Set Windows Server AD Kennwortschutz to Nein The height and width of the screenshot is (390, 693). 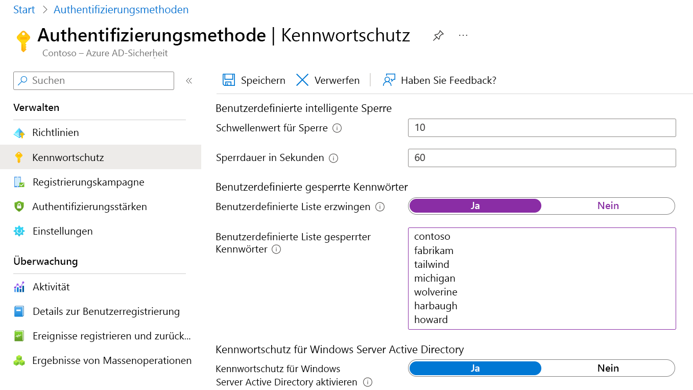point(608,368)
